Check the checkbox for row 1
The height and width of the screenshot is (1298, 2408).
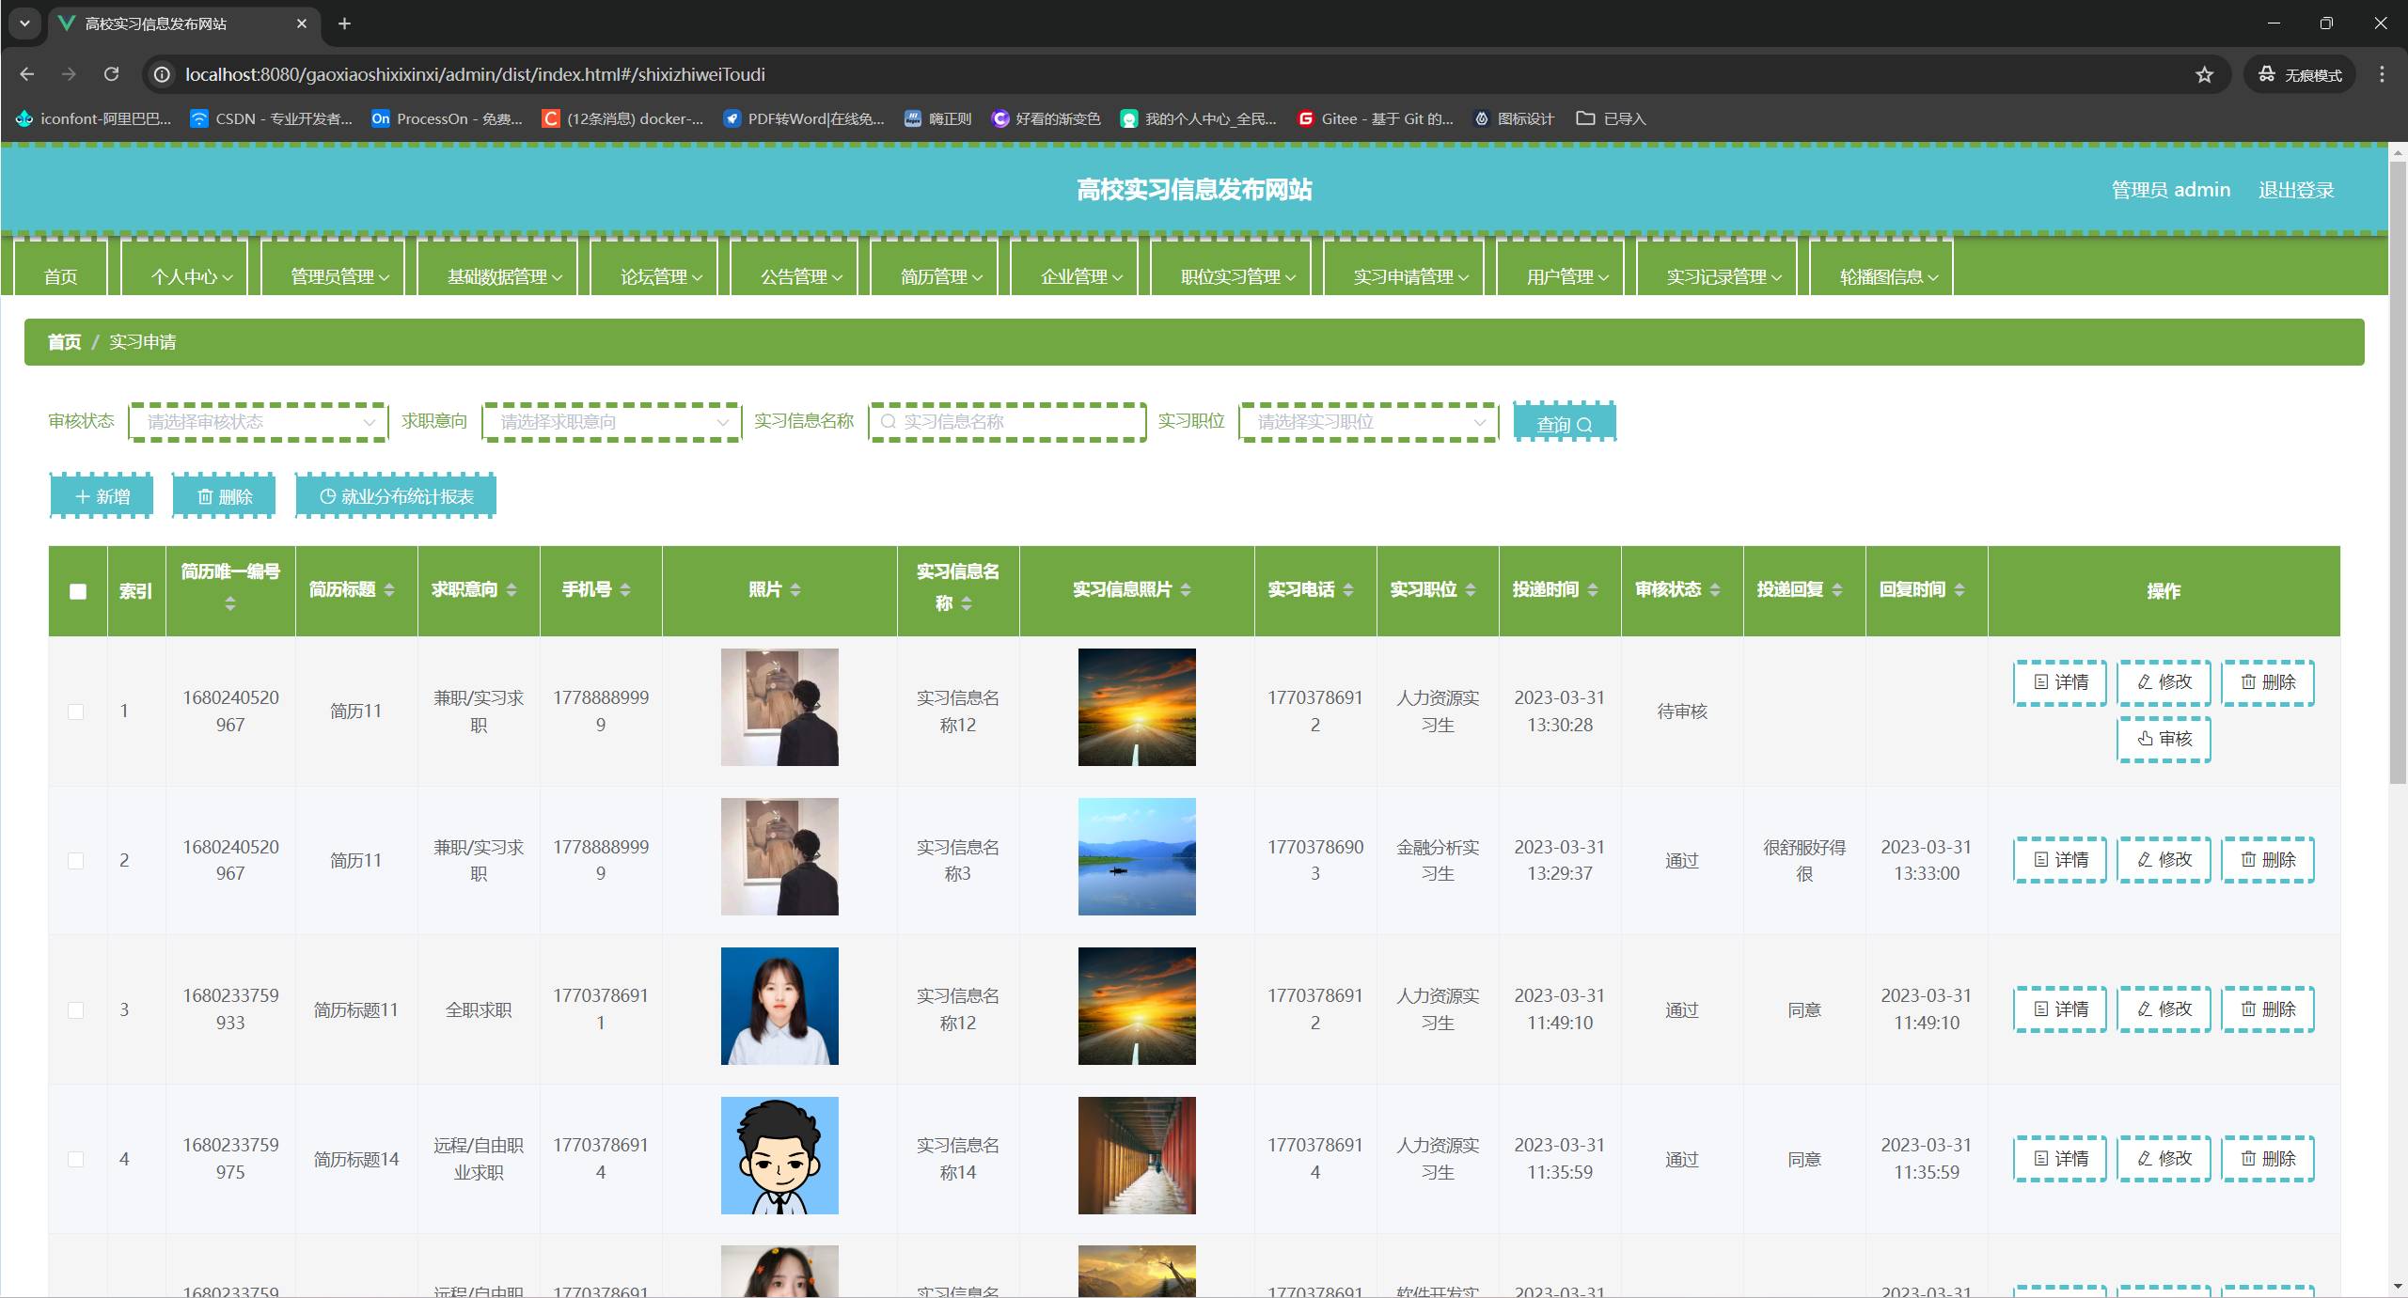[76, 712]
